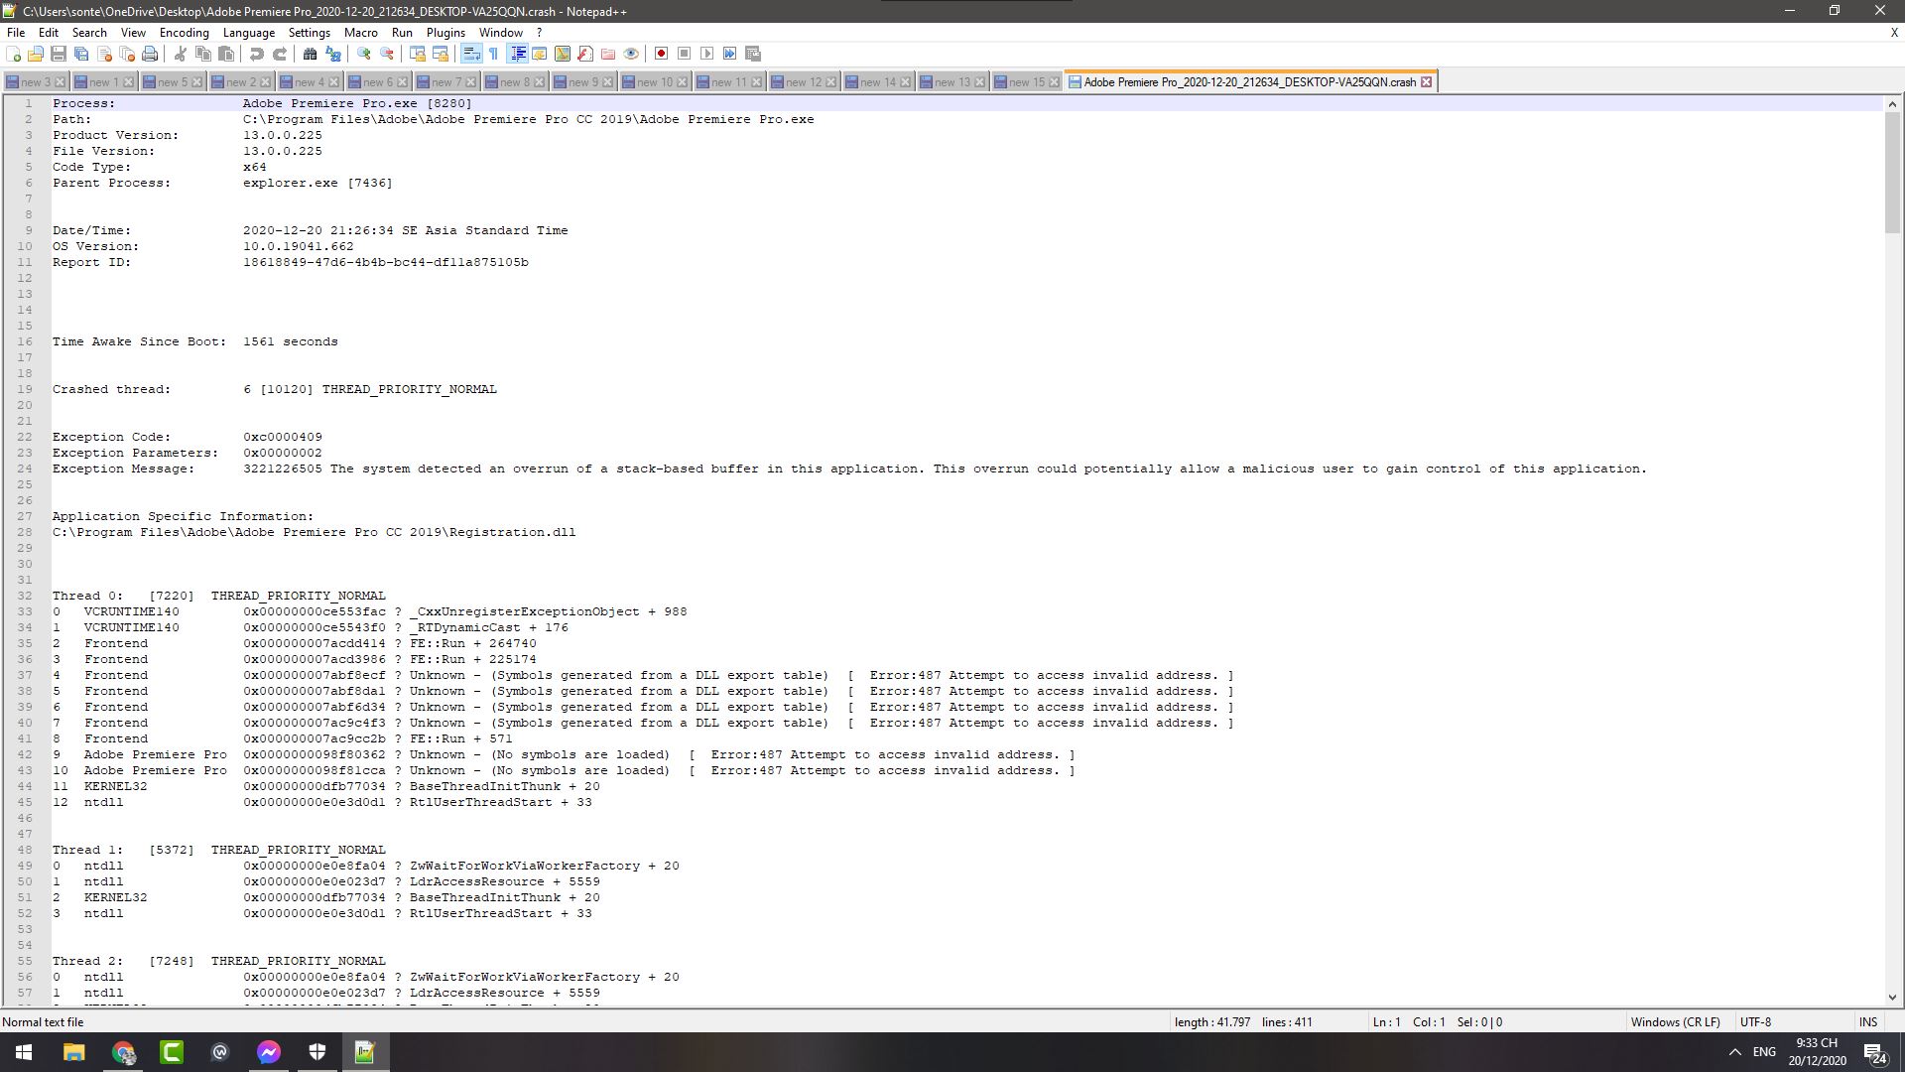The height and width of the screenshot is (1072, 1905).
Task: Toggle the Word wrap button
Action: pyautogui.click(x=471, y=54)
